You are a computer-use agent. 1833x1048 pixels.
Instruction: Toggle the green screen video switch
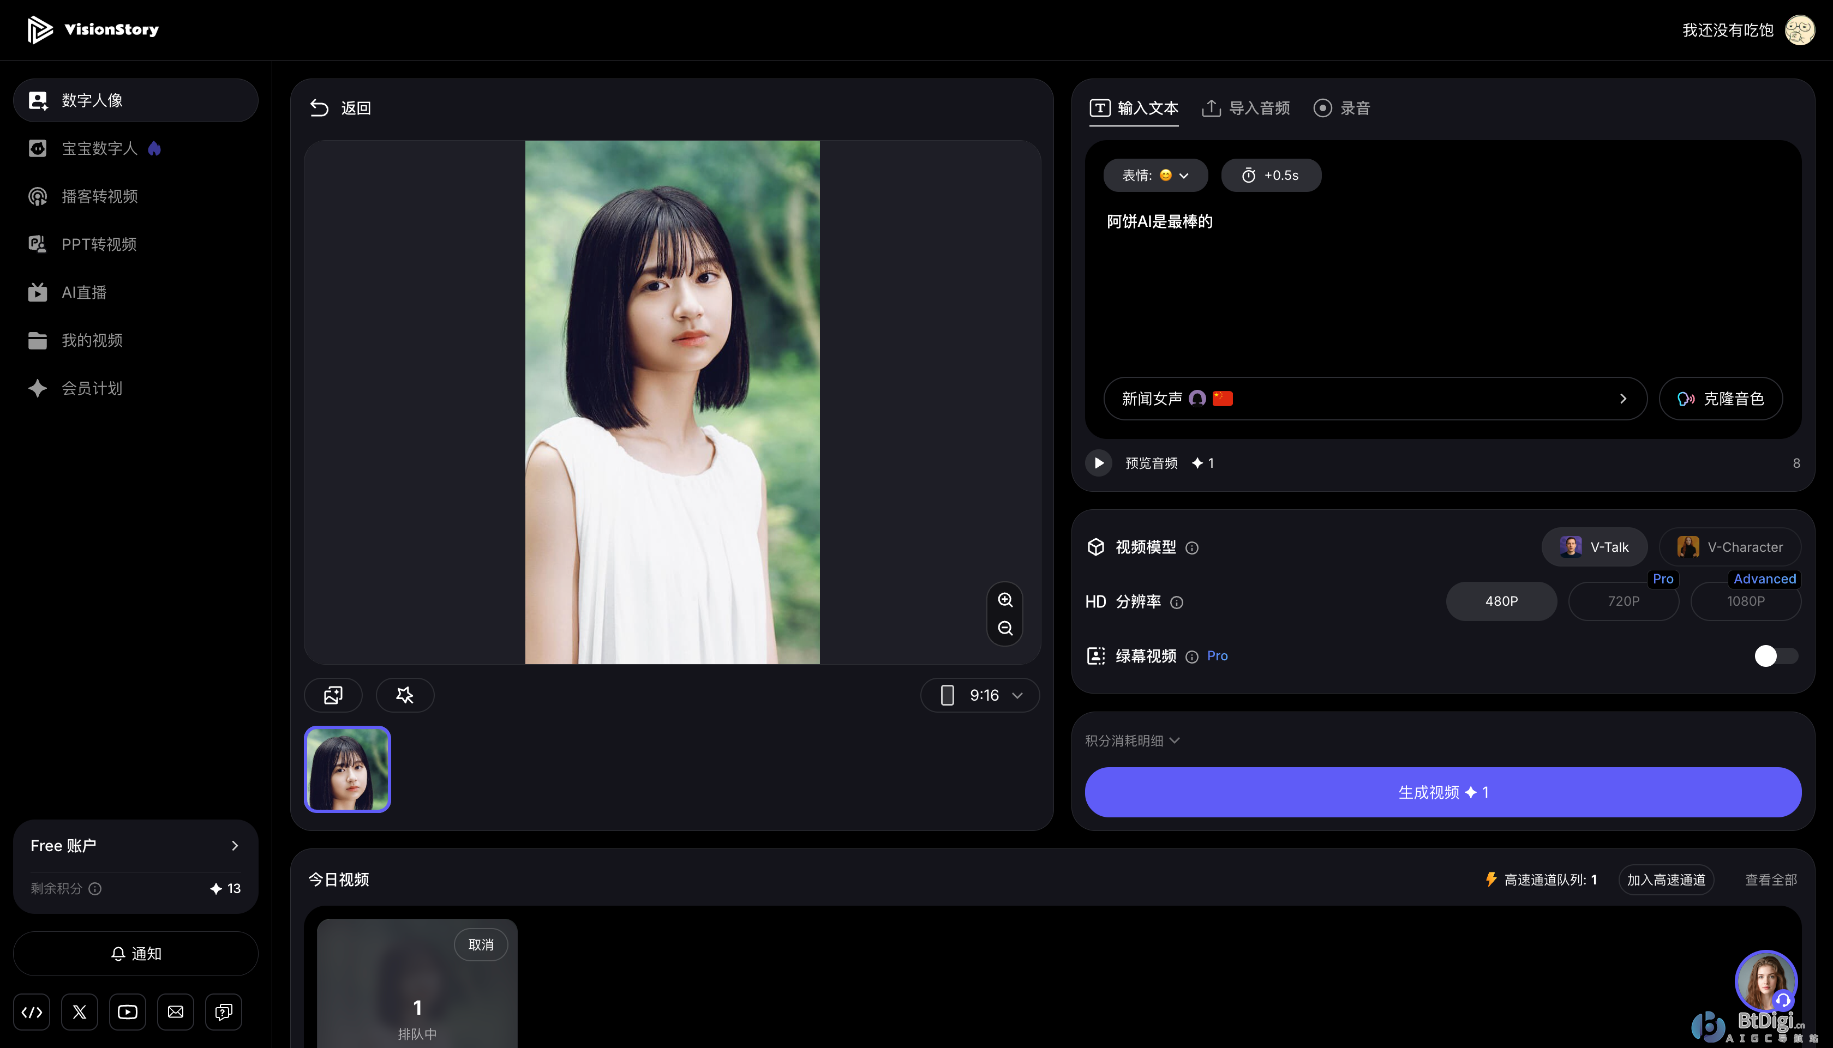(x=1775, y=656)
